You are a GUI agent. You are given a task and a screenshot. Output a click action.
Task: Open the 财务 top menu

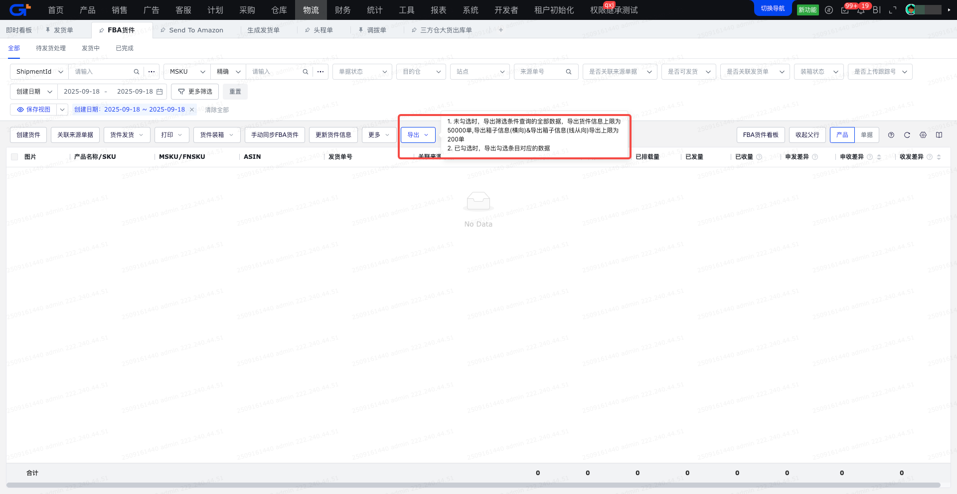pos(343,10)
